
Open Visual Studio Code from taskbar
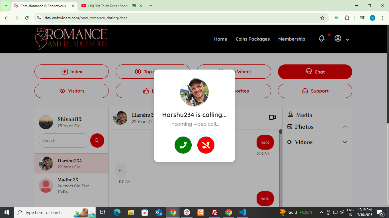(x=243, y=212)
